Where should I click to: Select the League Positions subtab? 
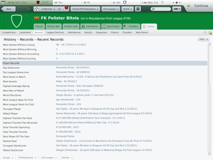pyautogui.click(x=55, y=33)
